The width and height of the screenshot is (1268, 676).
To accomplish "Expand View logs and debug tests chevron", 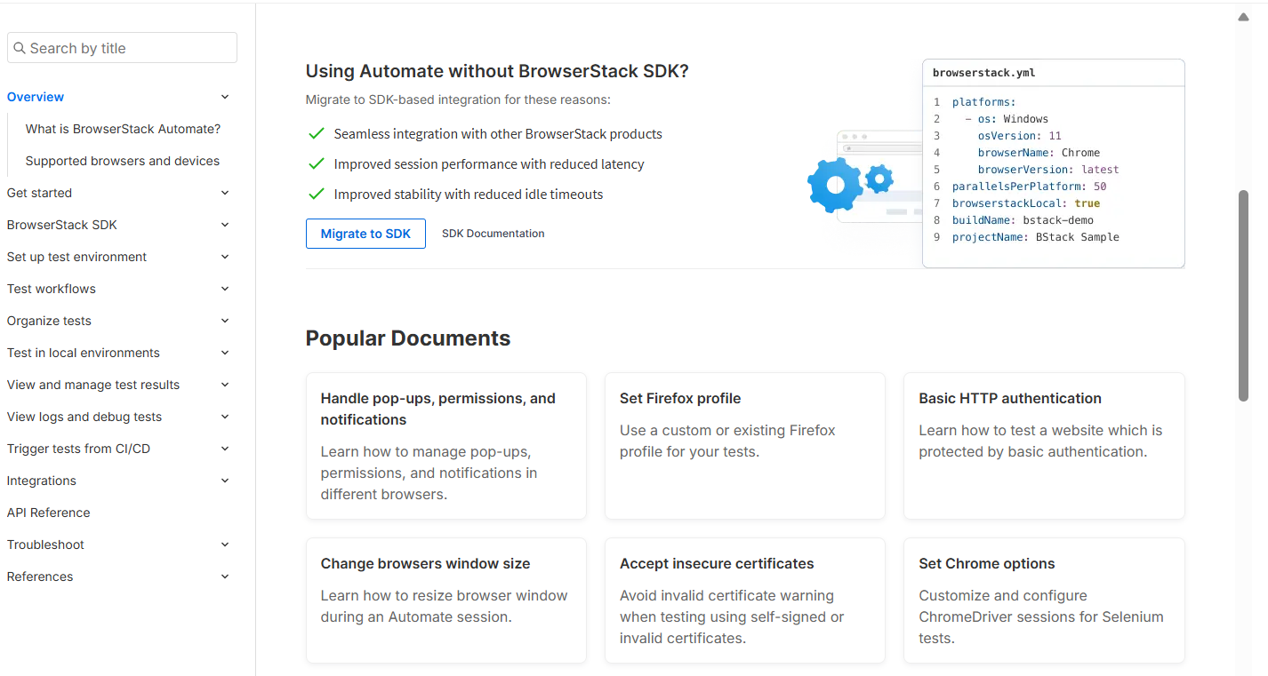I will (x=225, y=417).
